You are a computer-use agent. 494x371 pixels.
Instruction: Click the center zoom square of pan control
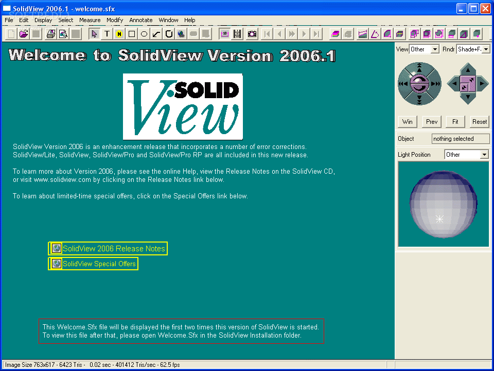point(468,84)
